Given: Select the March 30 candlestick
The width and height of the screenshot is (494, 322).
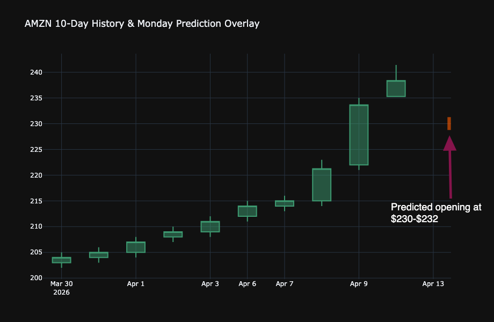Looking at the screenshot, I should click(x=61, y=260).
